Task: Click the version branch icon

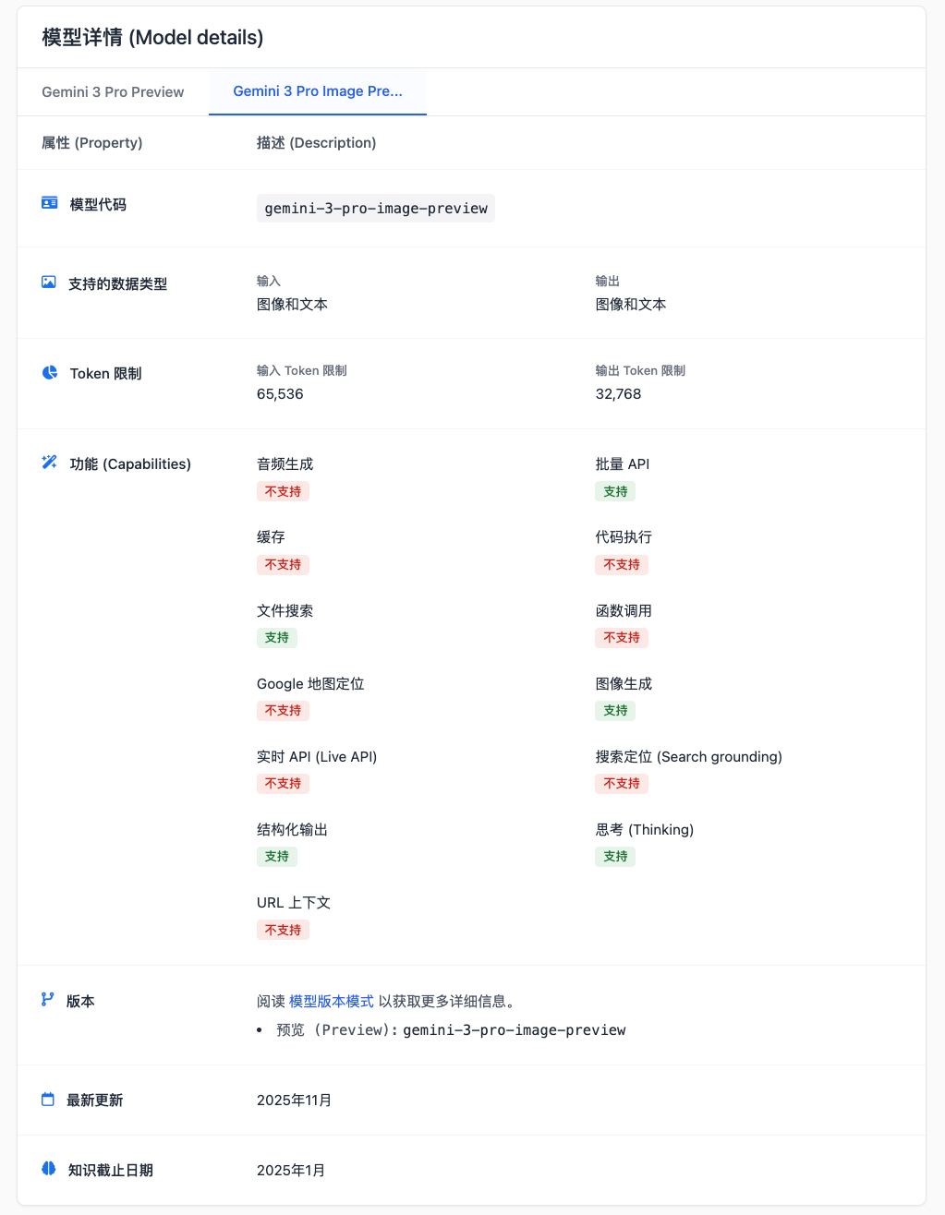Action: (48, 1000)
